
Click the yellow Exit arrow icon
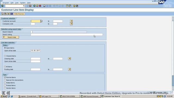pos(37,6)
